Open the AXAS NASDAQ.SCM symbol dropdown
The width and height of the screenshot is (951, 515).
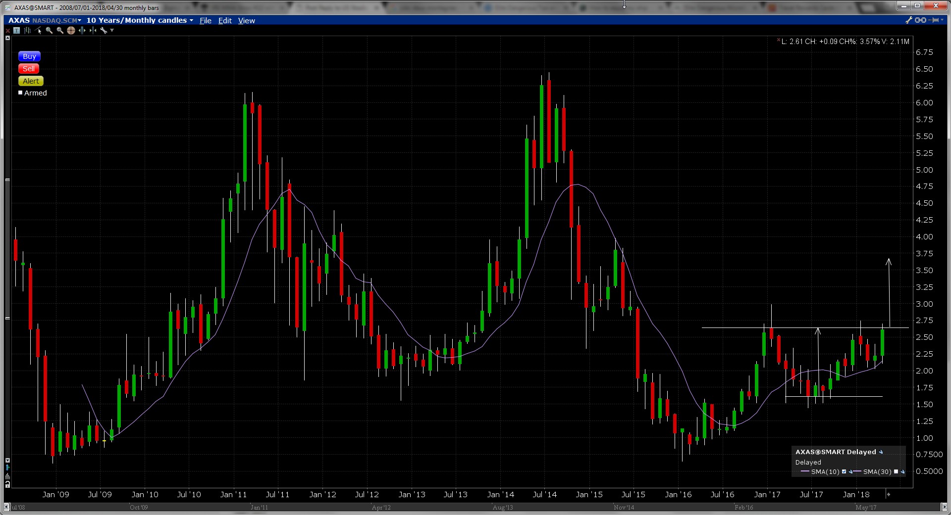point(79,20)
